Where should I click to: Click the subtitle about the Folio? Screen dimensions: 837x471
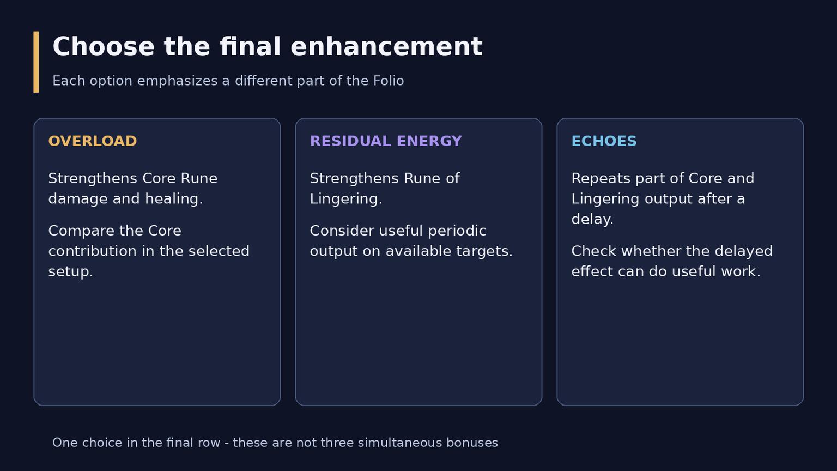[228, 81]
